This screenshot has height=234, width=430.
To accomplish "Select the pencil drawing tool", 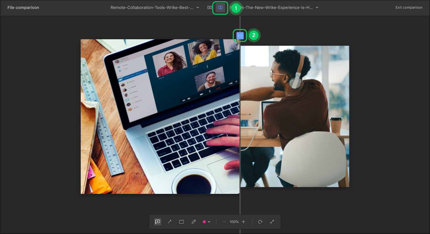I will (x=194, y=222).
